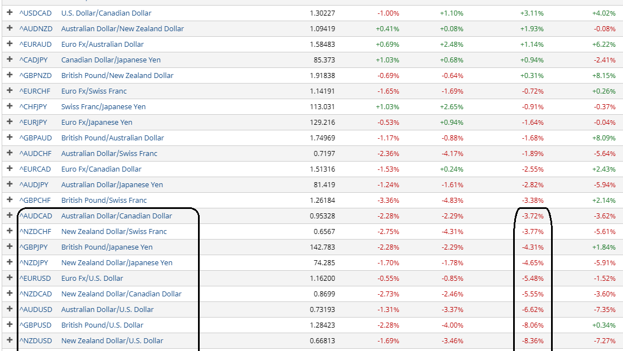This screenshot has width=623, height=351.
Task: Click the 1.16200 price in EURUSD row
Action: [x=322, y=278]
